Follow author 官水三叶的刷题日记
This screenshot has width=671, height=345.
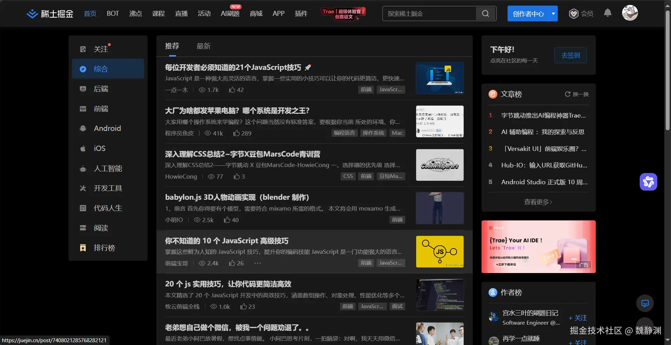click(578, 318)
